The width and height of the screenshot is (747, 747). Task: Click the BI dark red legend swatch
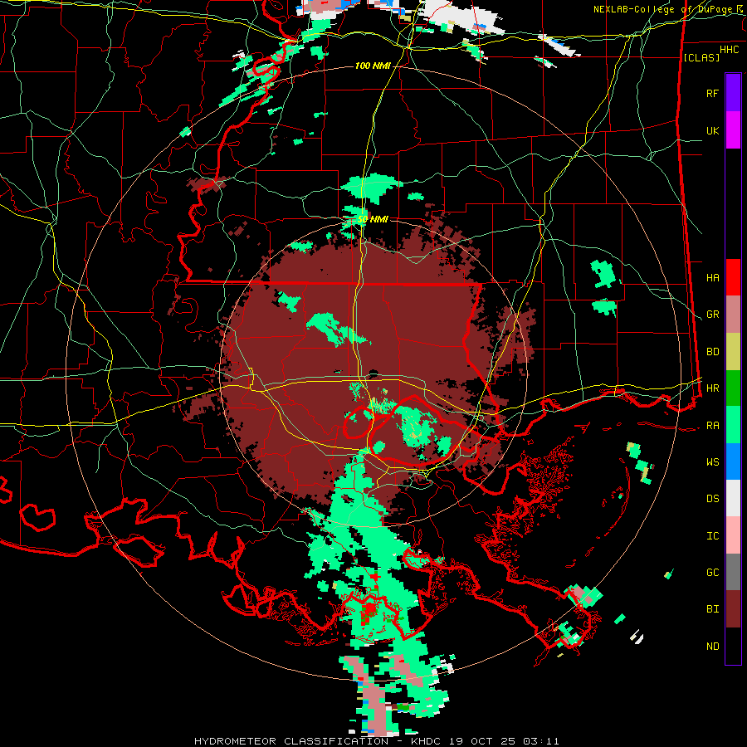point(733,609)
